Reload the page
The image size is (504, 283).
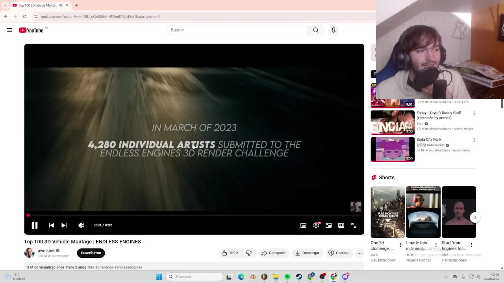pos(24,17)
